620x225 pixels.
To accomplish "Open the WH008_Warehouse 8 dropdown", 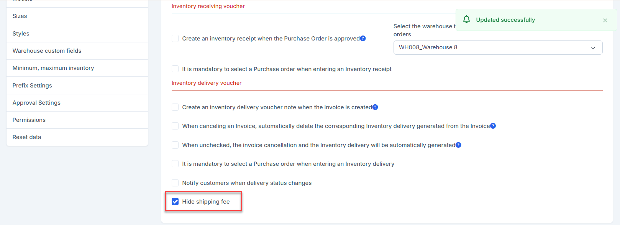I will point(497,48).
